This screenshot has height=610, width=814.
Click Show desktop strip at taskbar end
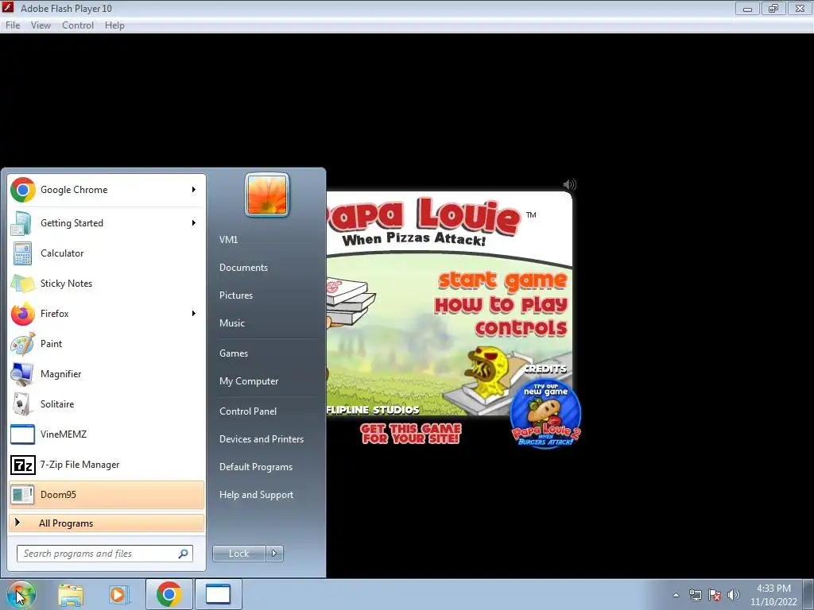[x=808, y=594]
